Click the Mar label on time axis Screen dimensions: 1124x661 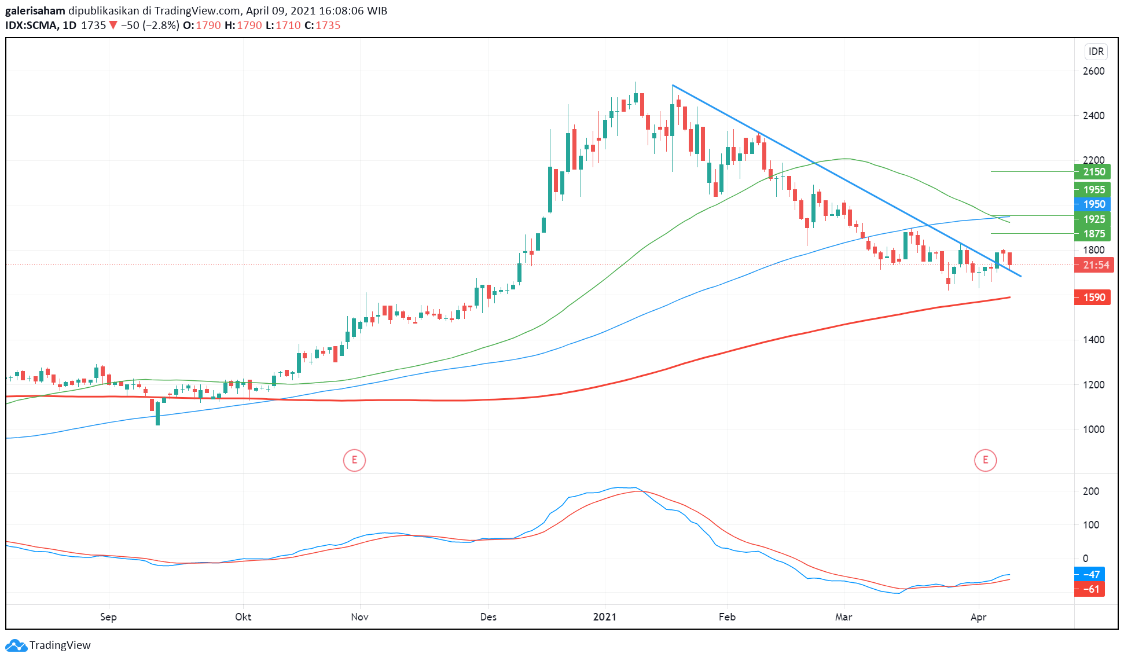843,617
